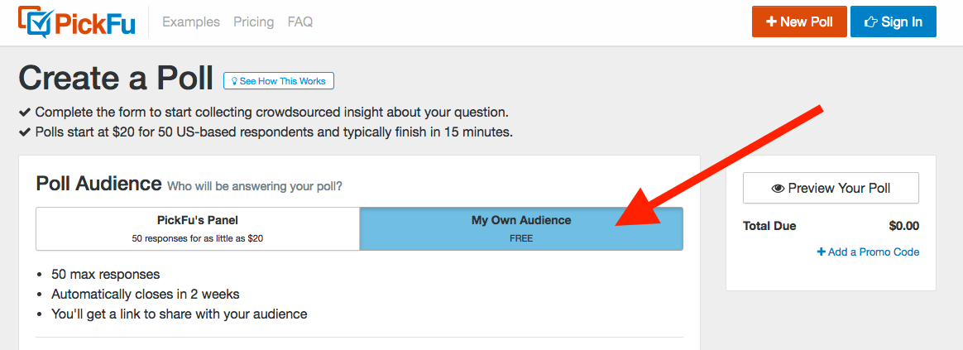Image resolution: width=963 pixels, height=350 pixels.
Task: Select PickFu's Panel as poll audience
Action: tap(198, 228)
